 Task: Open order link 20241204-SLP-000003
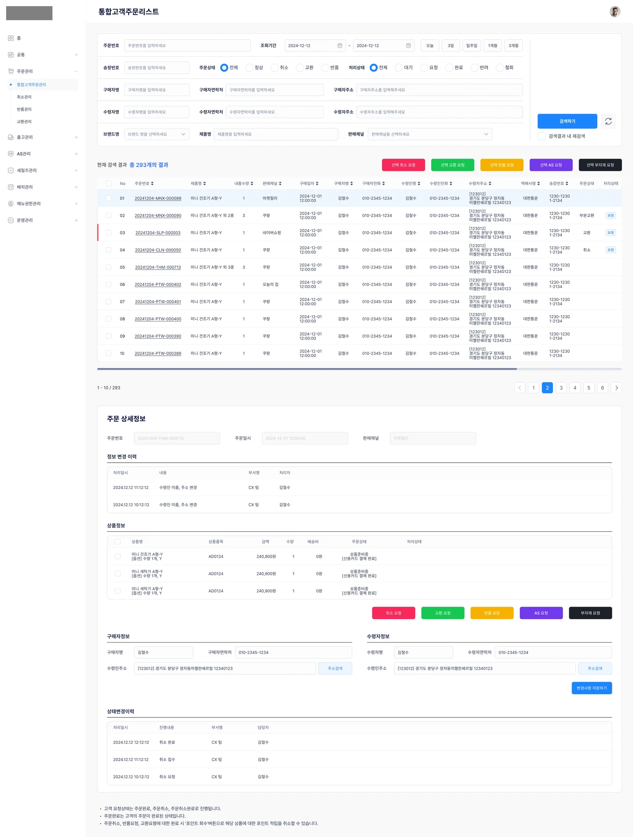coord(158,233)
